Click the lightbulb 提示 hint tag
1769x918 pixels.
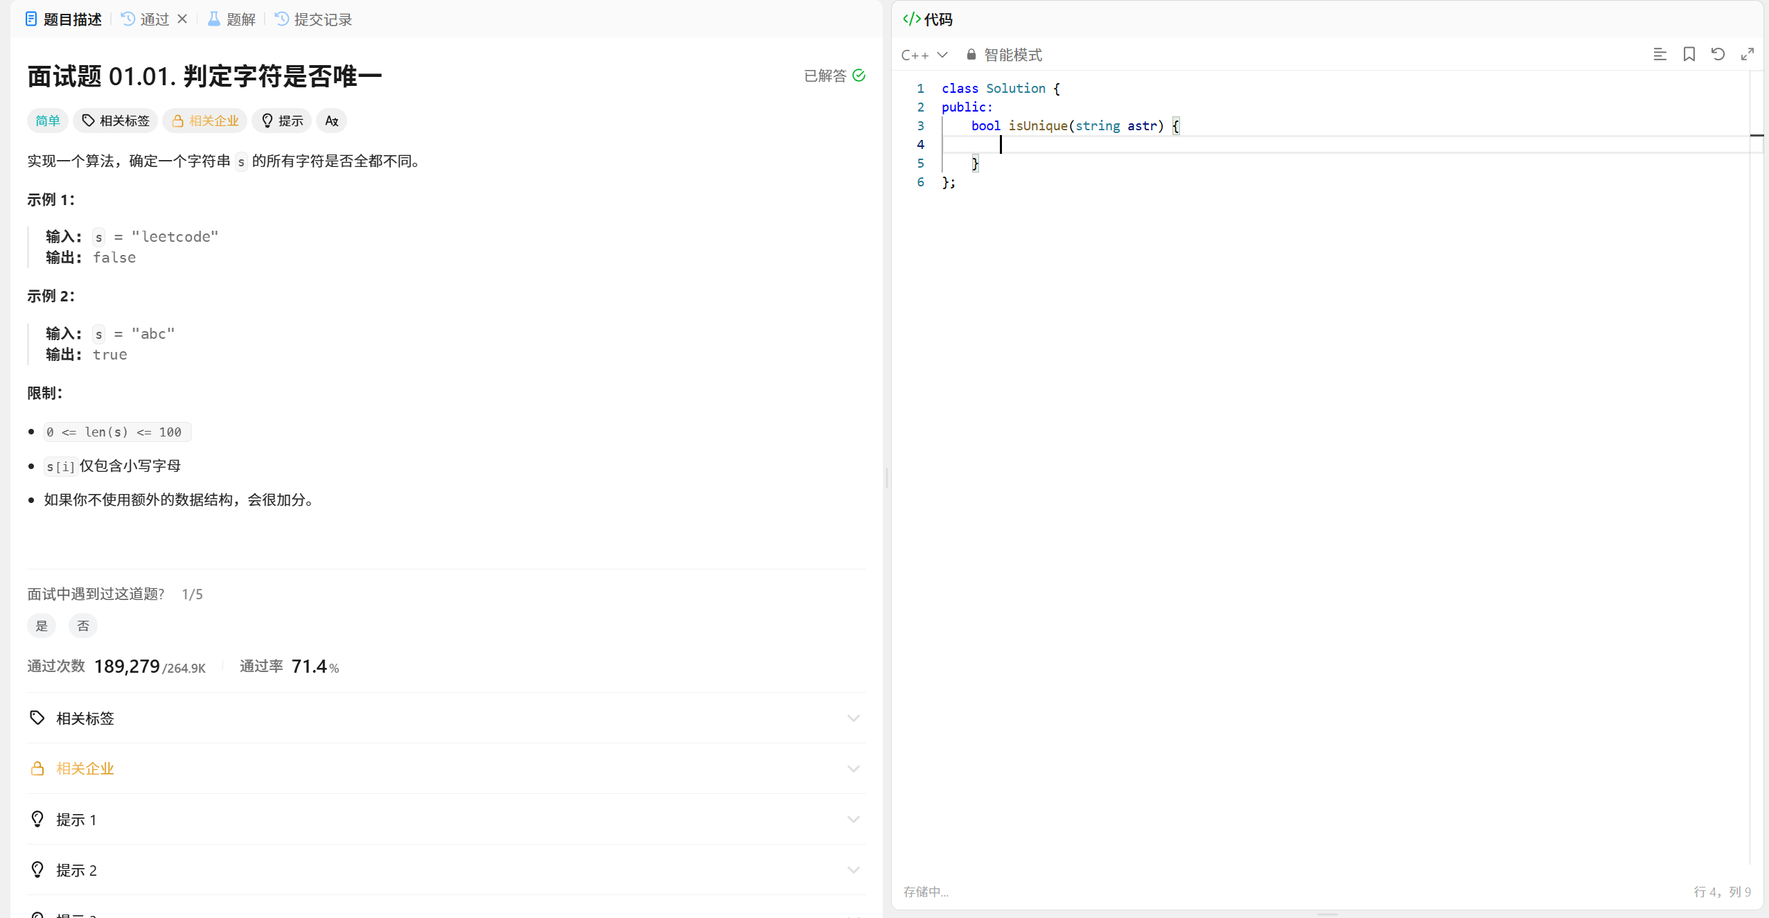coord(282,121)
